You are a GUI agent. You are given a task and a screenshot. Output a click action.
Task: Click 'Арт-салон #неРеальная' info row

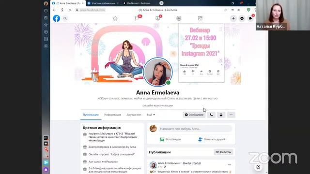[100, 161]
